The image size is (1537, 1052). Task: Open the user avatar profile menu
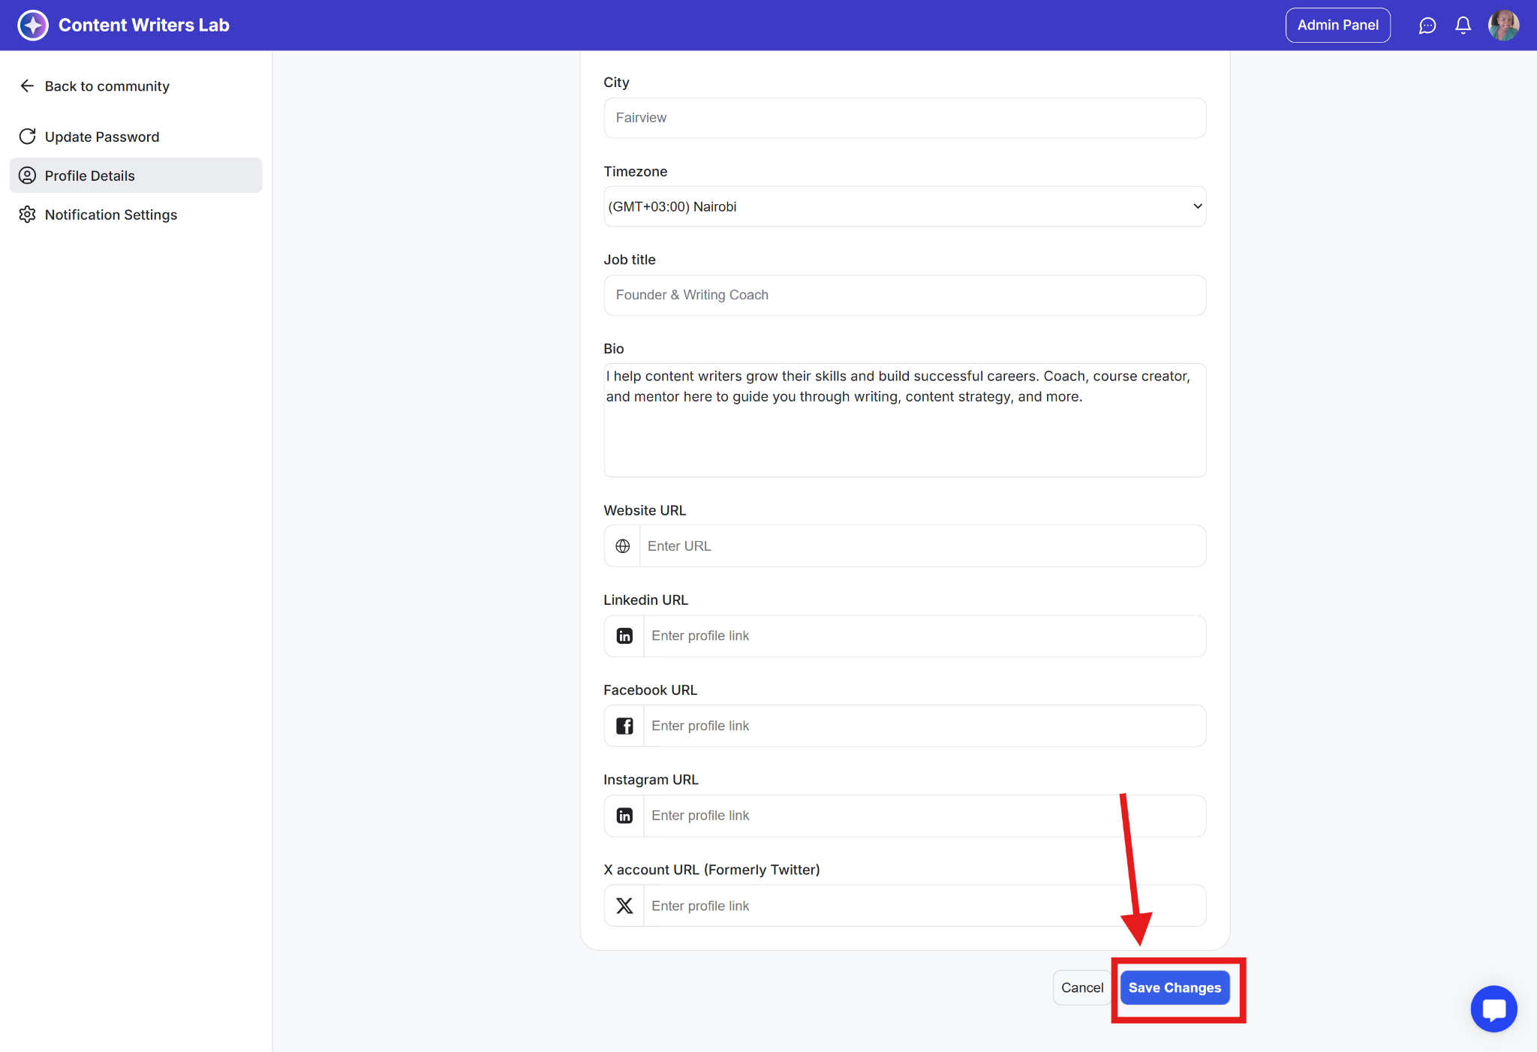pyautogui.click(x=1503, y=26)
